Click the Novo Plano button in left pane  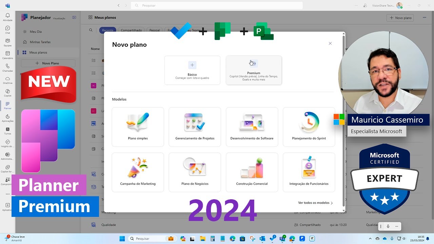tap(48, 63)
